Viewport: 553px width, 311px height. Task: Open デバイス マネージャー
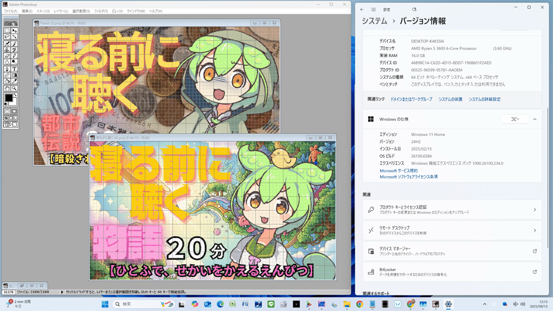pyautogui.click(x=452, y=251)
